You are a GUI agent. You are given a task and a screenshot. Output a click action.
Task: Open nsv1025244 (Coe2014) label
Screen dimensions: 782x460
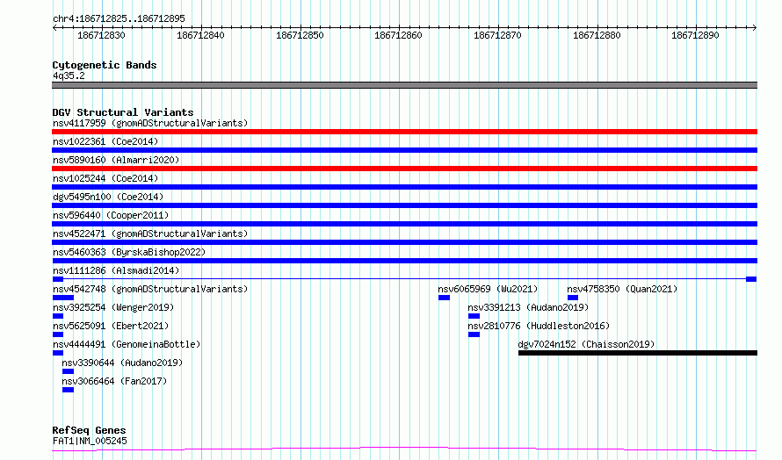click(105, 178)
